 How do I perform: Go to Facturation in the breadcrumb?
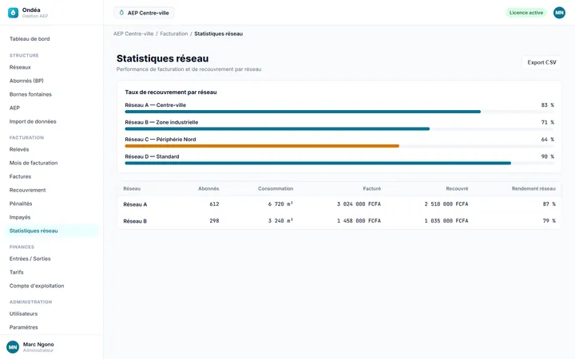(174, 34)
